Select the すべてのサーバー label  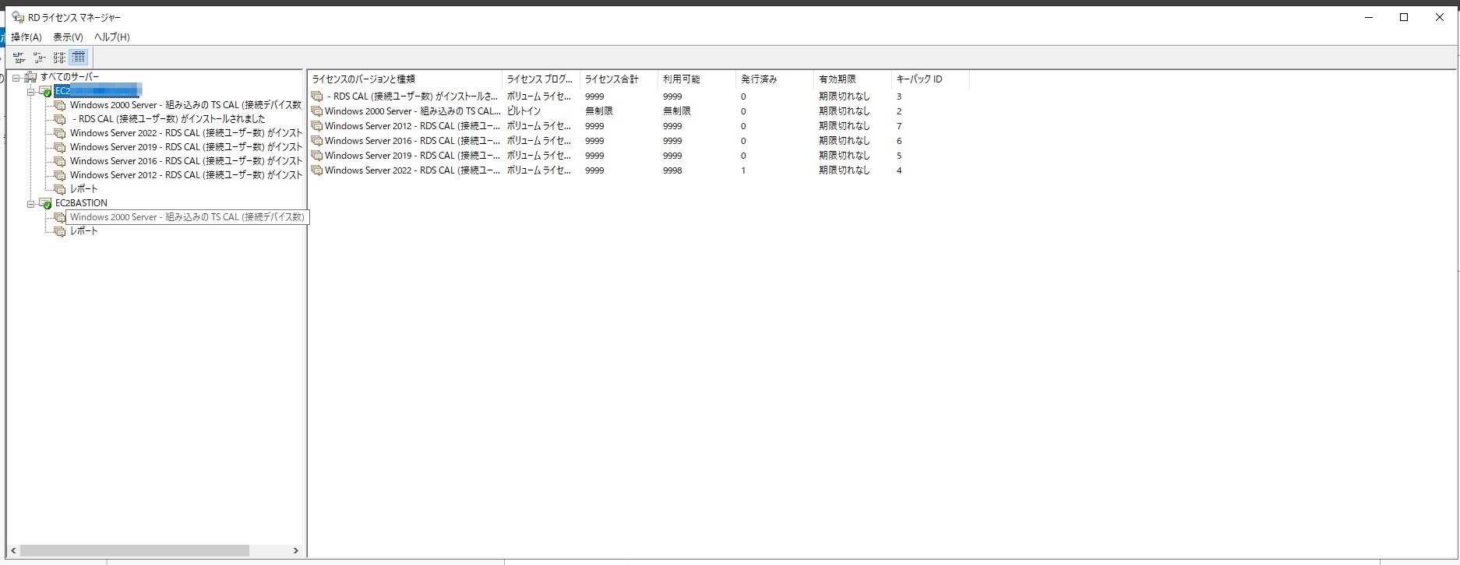pos(69,77)
